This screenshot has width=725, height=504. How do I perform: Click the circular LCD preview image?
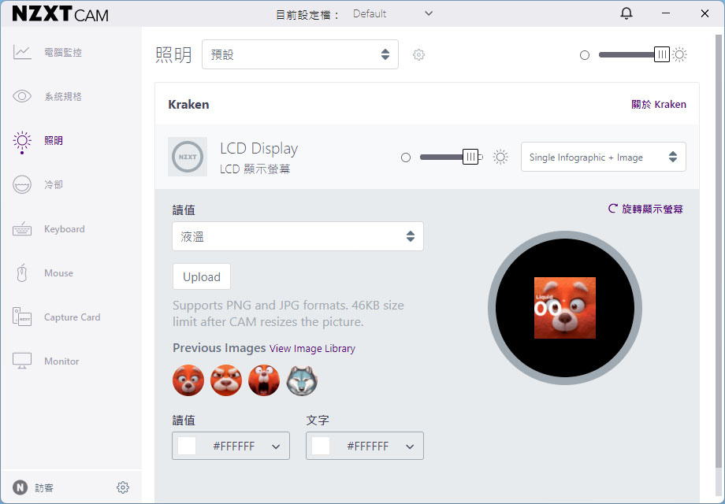pos(564,308)
